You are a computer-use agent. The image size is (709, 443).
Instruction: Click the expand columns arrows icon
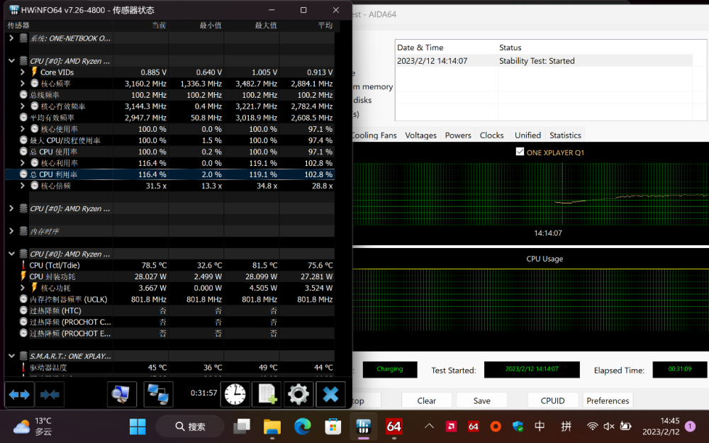[x=19, y=394]
